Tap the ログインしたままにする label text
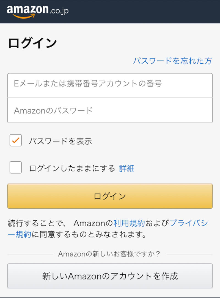The height and width of the screenshot is (298, 220). tap(72, 168)
